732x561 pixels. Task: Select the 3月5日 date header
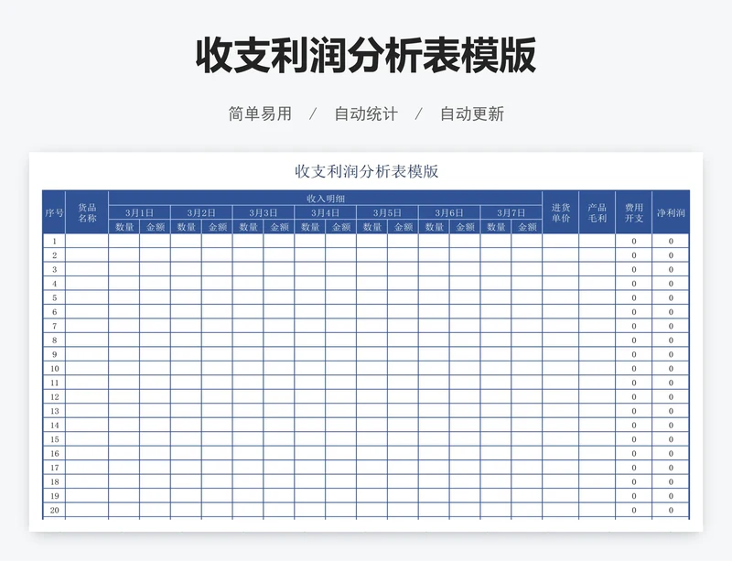(x=387, y=213)
